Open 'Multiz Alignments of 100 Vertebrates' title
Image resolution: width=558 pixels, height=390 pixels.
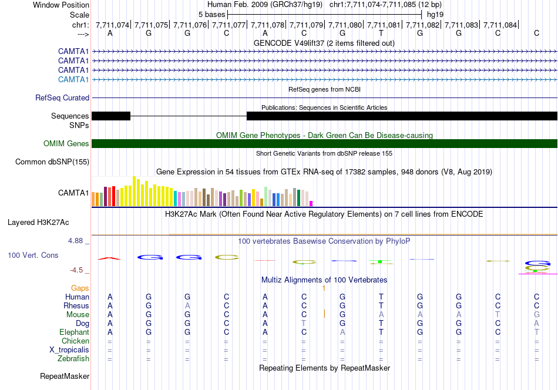324,280
